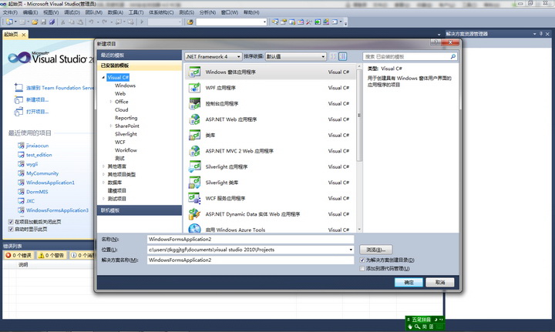555x332 pixels.
Task: Select the ASP.NET Web 应用程序 icon
Action: point(194,119)
